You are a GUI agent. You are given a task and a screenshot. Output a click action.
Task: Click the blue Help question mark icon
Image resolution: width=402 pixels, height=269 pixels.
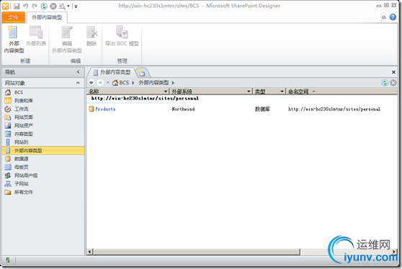click(x=393, y=17)
